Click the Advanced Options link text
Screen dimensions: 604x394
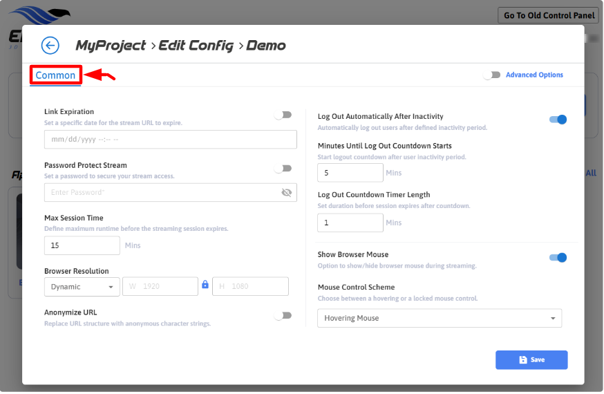(534, 75)
